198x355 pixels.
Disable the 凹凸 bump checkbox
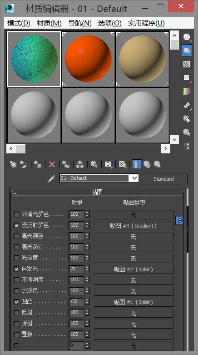pyautogui.click(x=16, y=302)
